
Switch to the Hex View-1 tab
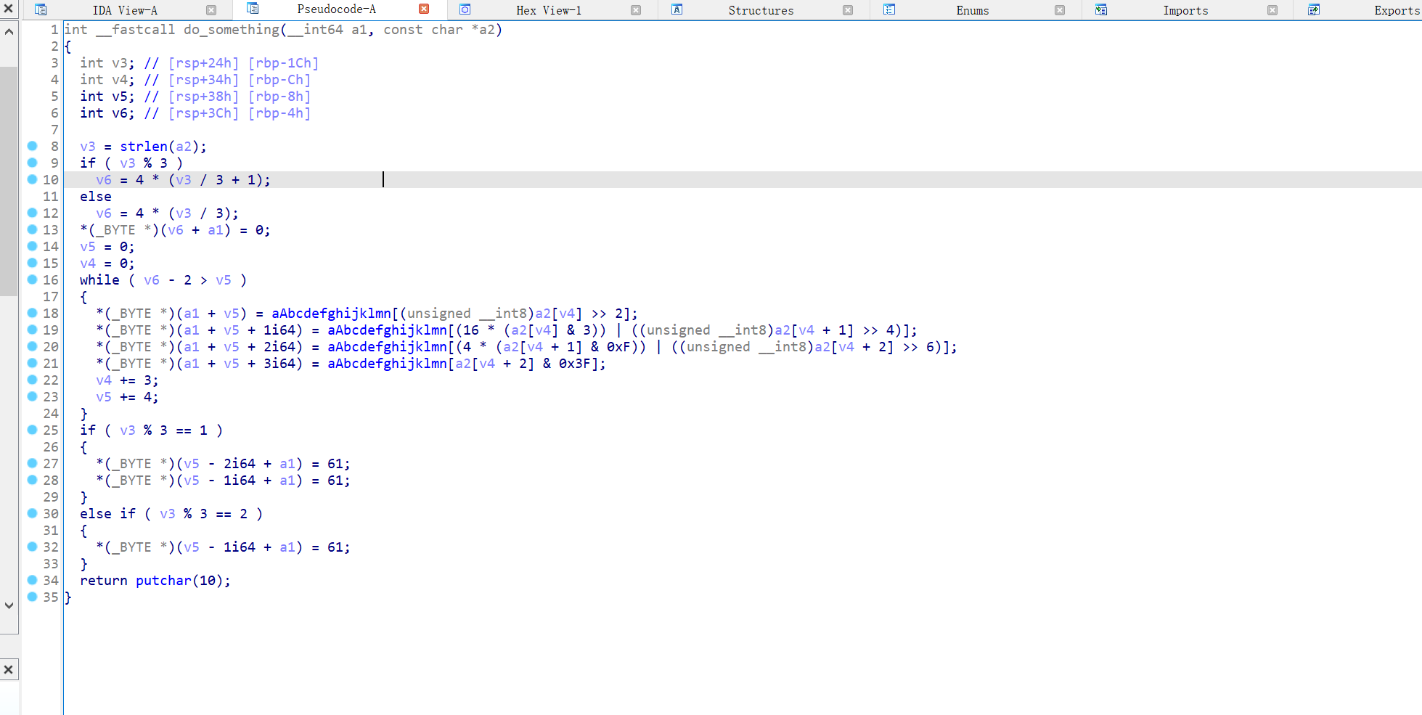[547, 9]
